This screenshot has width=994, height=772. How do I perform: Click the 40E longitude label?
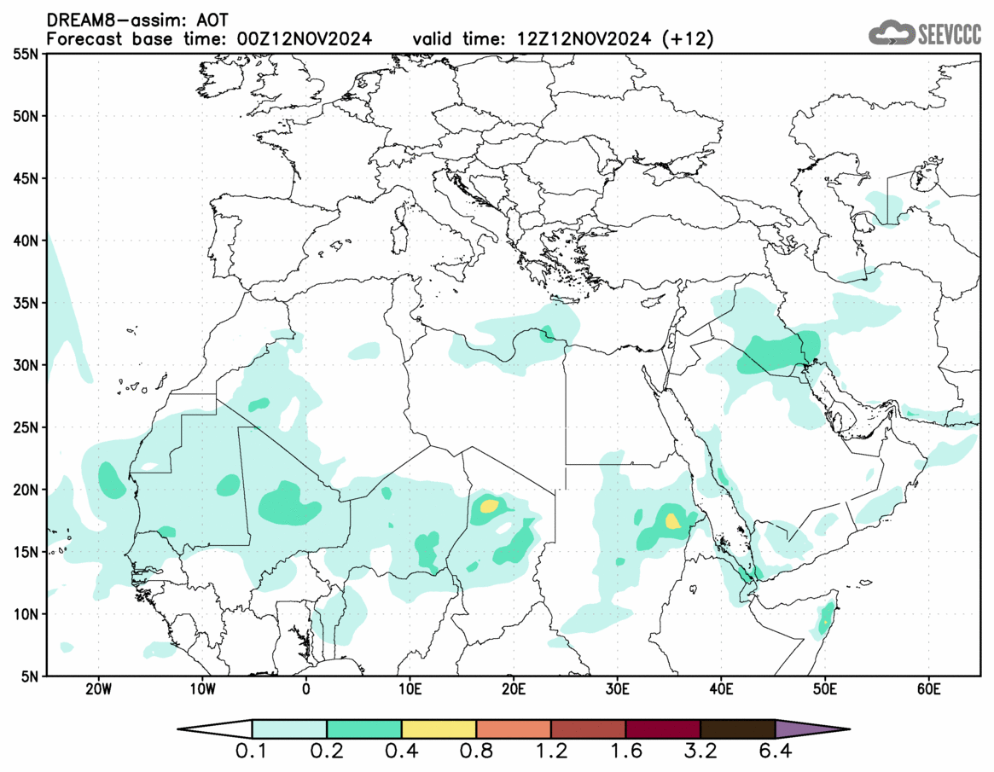click(721, 689)
